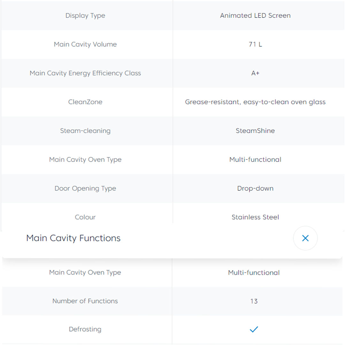Click Grease-resistant oven glass description
This screenshot has width=345, height=345.
pos(255,102)
